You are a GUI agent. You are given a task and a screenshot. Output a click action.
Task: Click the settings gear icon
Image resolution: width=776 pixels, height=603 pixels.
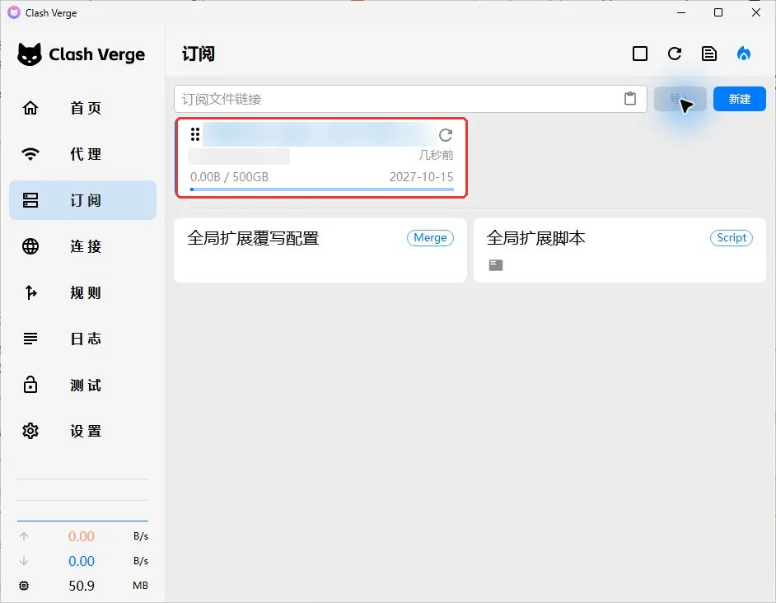(30, 431)
